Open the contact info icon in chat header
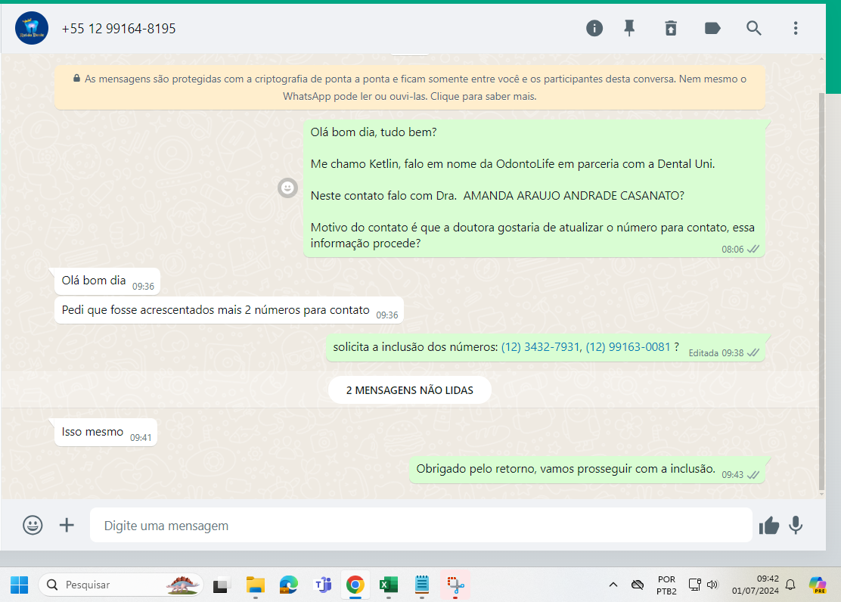Screen dimensions: 841x602 point(594,28)
